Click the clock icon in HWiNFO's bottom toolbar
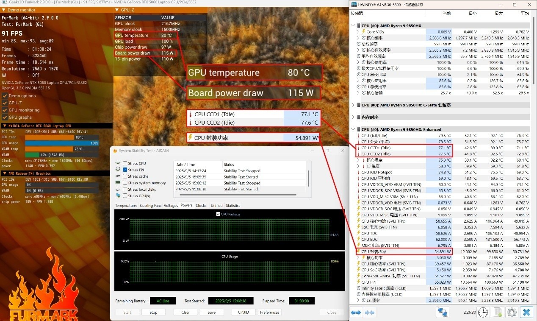Screen dimensions: 537x321 coord(483,313)
